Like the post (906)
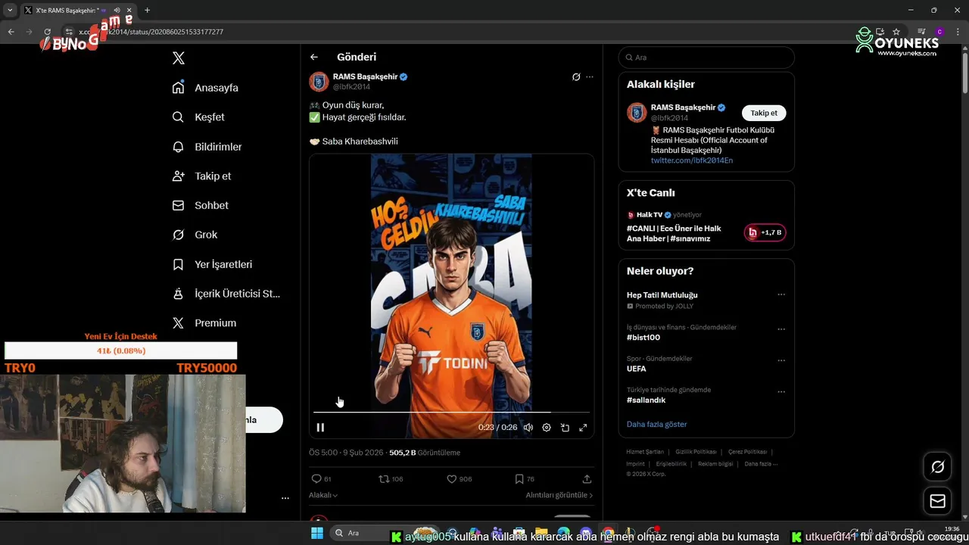 coord(459,479)
